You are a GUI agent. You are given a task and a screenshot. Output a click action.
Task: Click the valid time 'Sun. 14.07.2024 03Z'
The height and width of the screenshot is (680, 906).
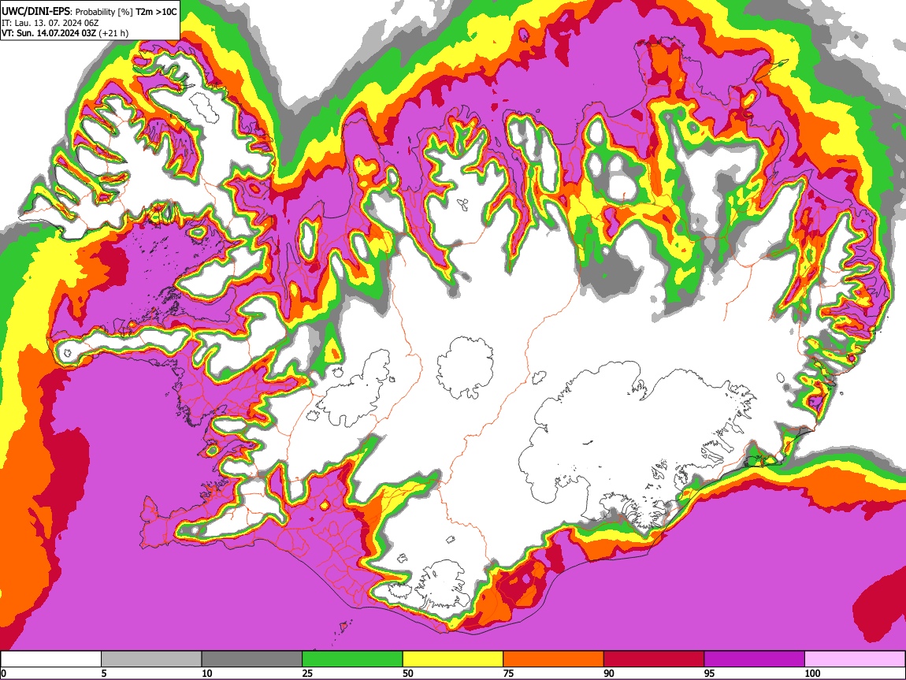click(56, 33)
